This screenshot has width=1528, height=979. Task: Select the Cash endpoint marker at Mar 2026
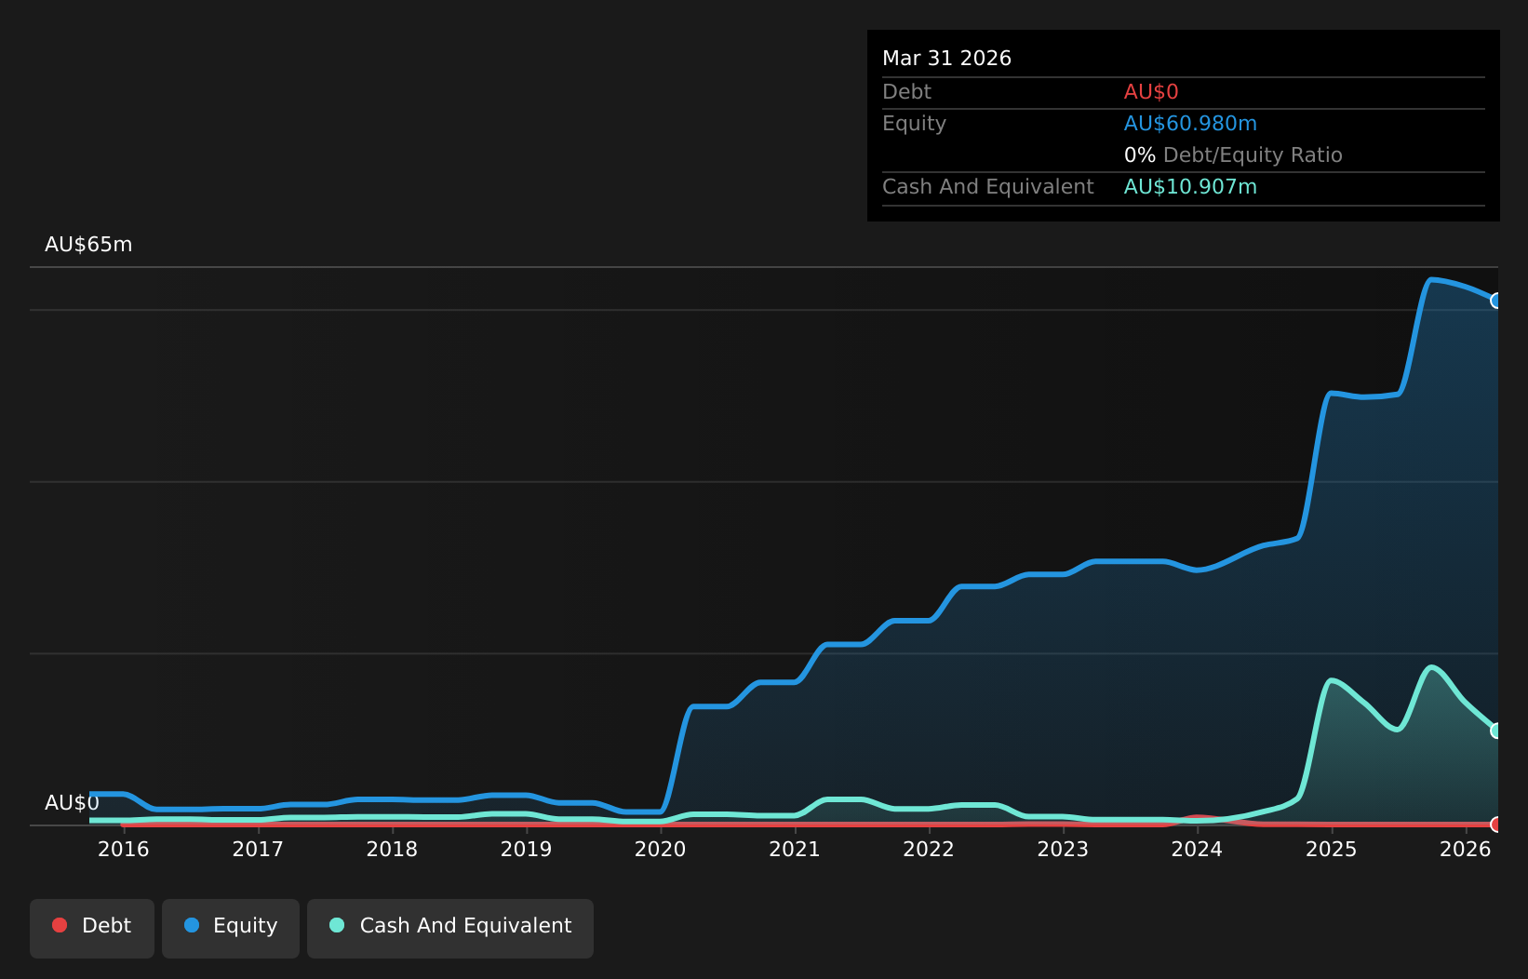click(1497, 731)
